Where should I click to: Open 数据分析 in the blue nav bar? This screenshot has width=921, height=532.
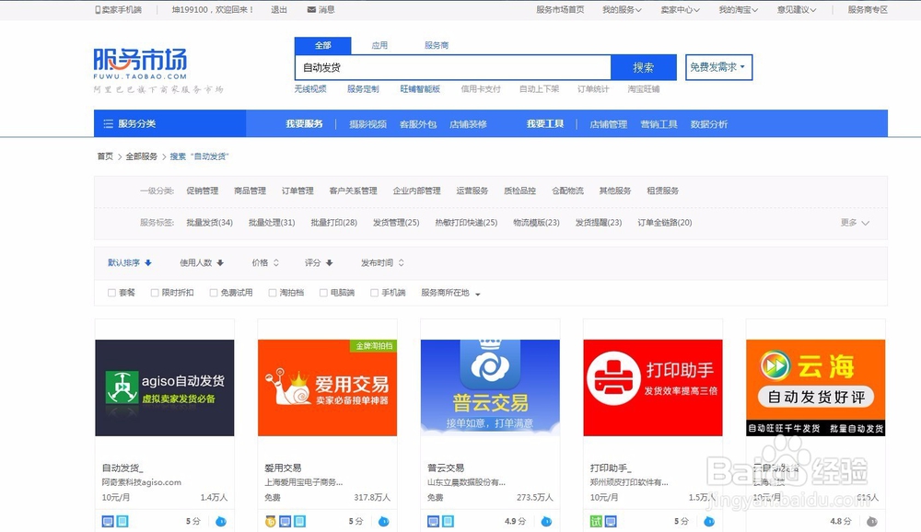coord(709,124)
